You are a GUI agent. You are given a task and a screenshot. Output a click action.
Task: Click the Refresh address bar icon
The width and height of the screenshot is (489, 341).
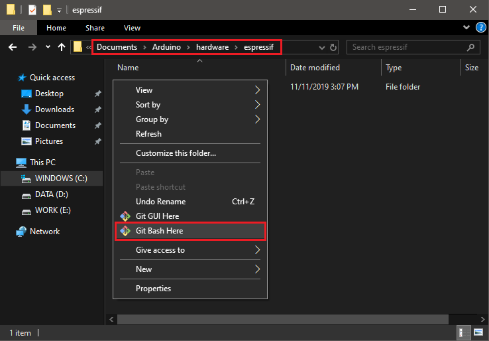(333, 47)
